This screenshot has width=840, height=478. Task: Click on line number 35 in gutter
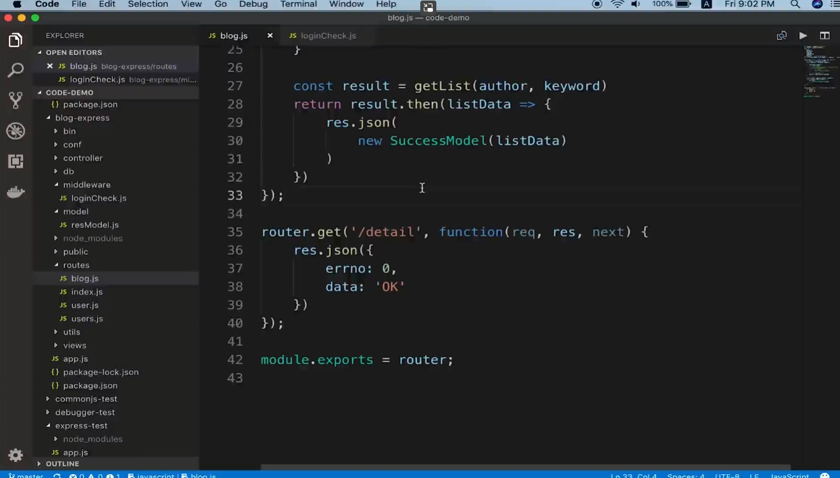[x=235, y=232]
